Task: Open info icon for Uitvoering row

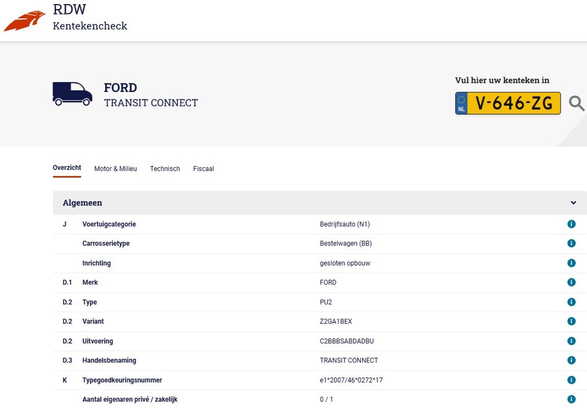Action: pos(571,341)
